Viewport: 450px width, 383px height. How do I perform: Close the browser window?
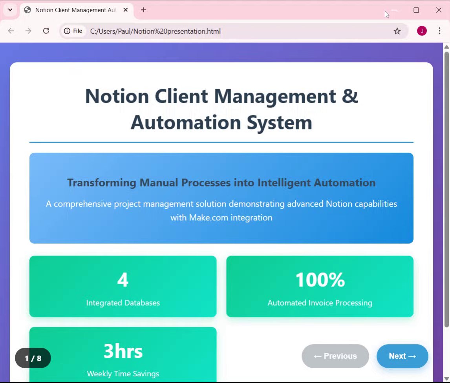click(439, 10)
